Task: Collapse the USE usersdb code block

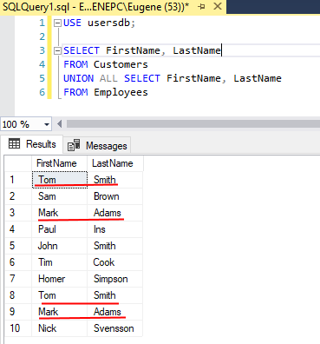Action: pyautogui.click(x=58, y=23)
